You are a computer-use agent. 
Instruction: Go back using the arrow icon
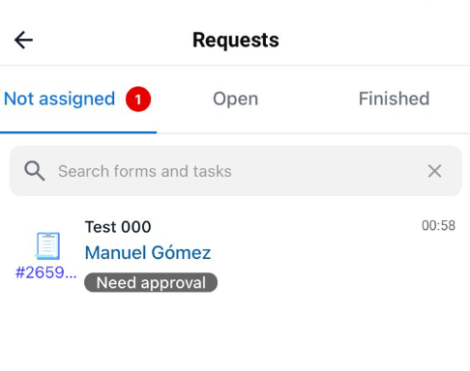pos(23,40)
